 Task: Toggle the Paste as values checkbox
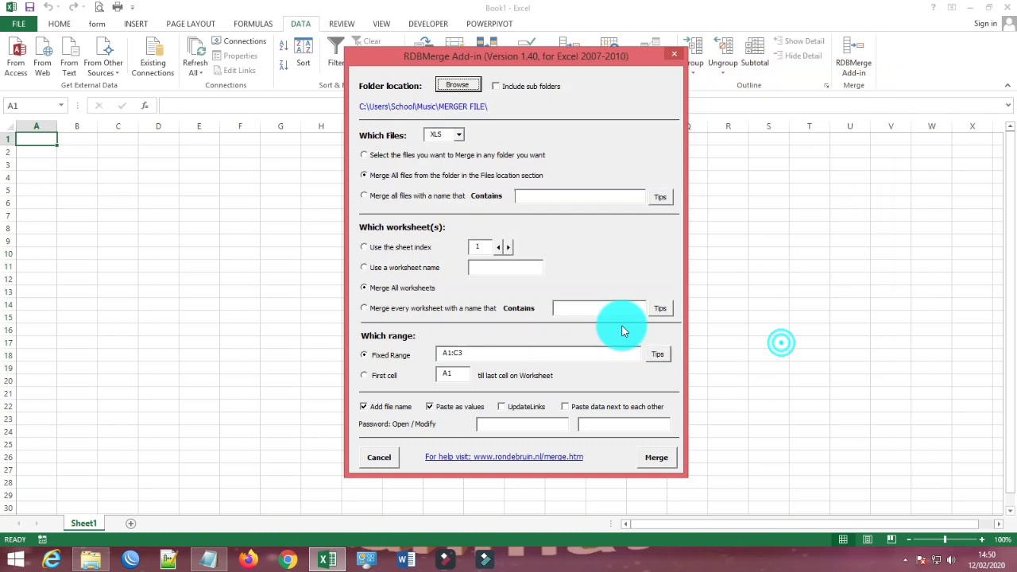430,407
